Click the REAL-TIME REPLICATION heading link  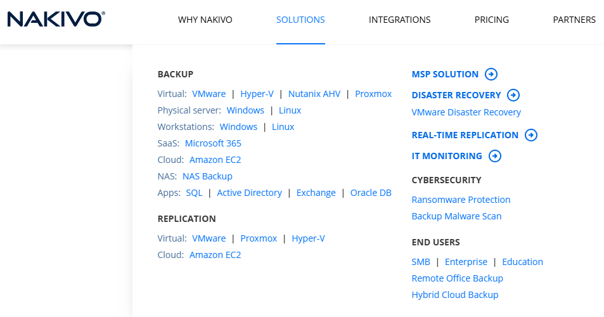(465, 135)
